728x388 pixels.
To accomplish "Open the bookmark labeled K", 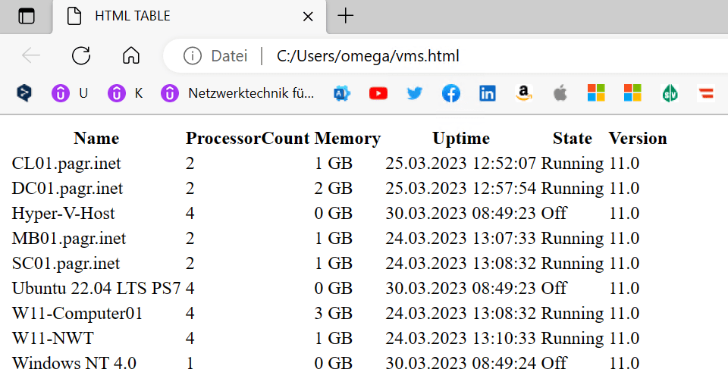I will point(126,93).
